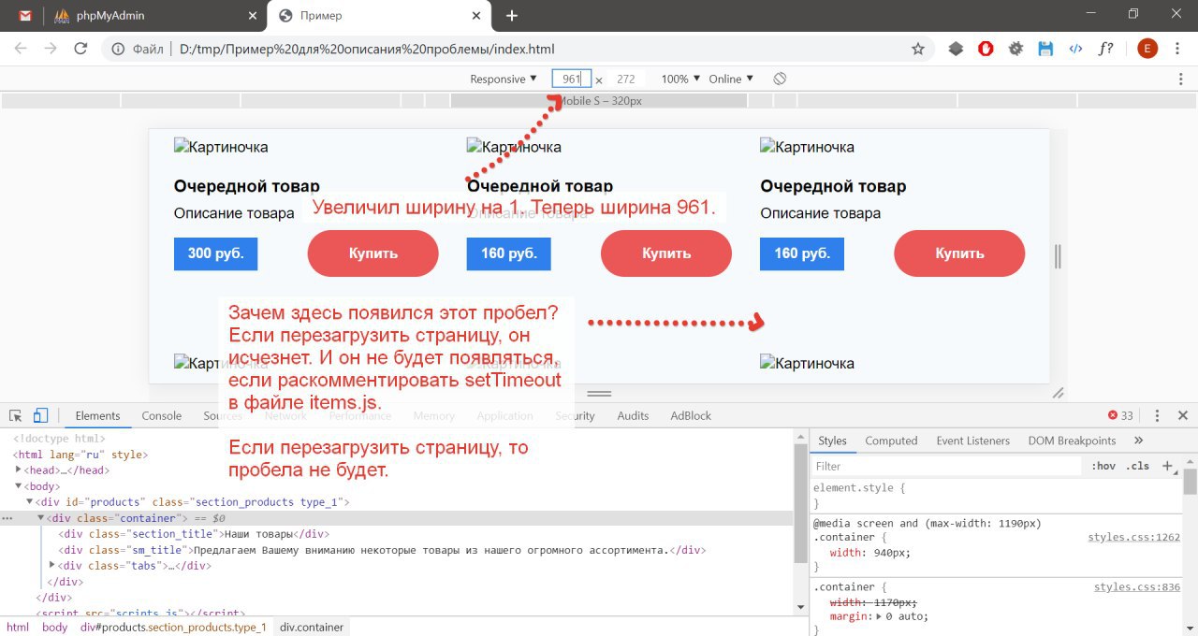The height and width of the screenshot is (636, 1198).
Task: Switch to the AdBlock panel
Action: (691, 416)
